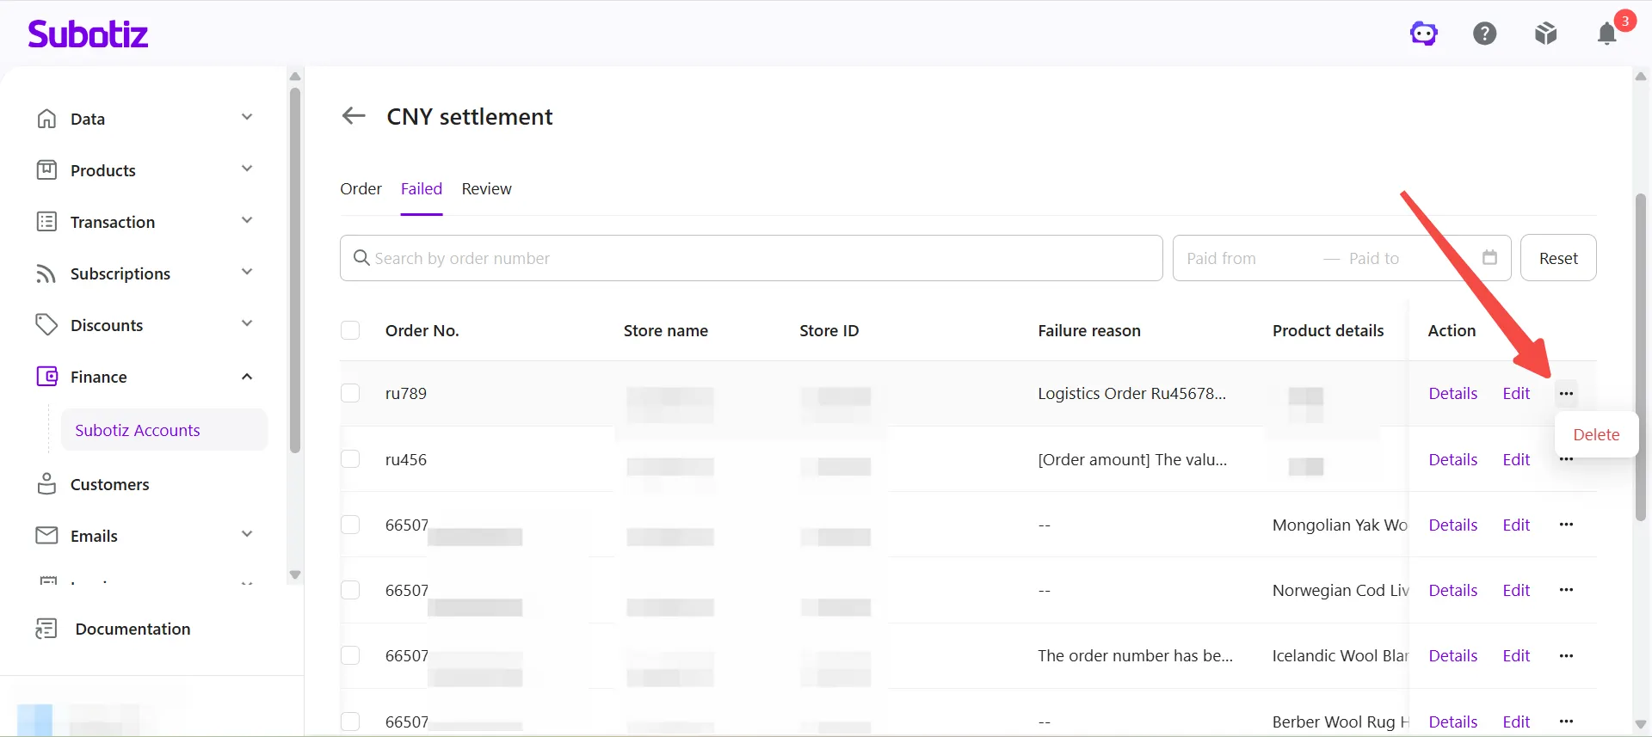Edit the Berber Wool Rug row

[1516, 722]
